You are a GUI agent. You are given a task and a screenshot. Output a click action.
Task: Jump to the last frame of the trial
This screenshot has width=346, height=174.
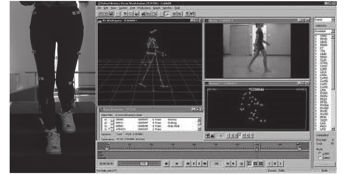205,164
